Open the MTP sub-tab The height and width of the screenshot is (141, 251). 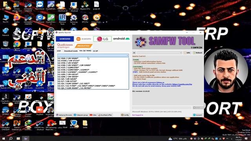pos(59,51)
